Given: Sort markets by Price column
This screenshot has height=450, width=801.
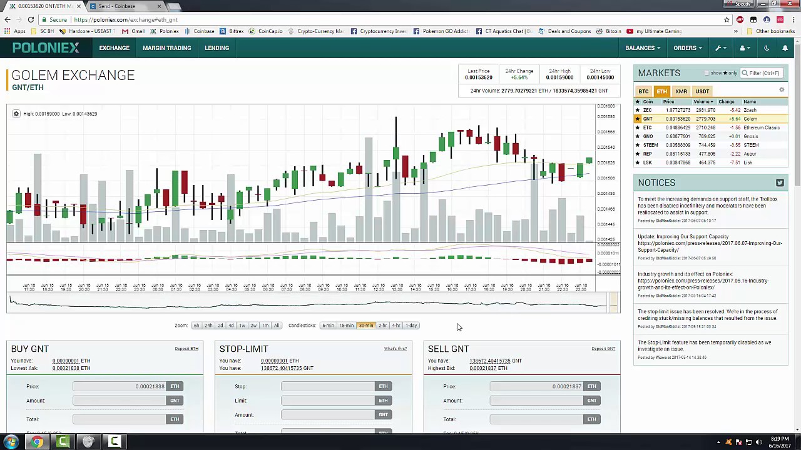Looking at the screenshot, I should point(668,102).
